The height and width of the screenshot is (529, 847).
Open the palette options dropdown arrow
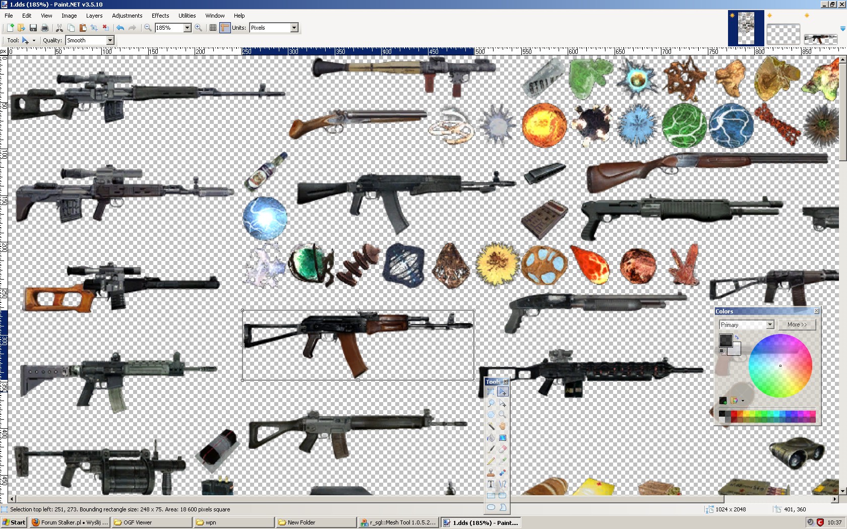[x=743, y=401]
